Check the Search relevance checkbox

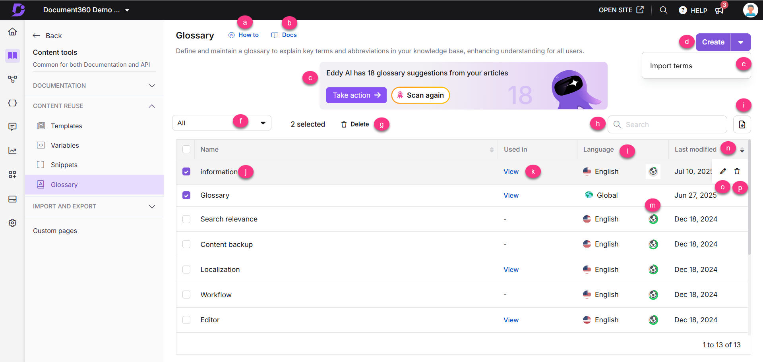[x=186, y=219]
